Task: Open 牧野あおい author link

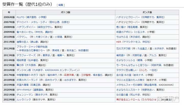Action: tap(148, 90)
